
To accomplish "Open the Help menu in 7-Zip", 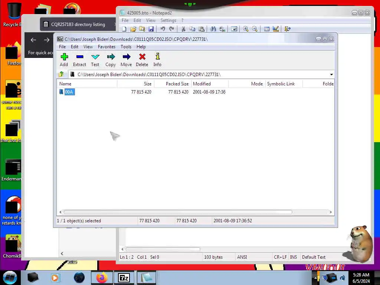I will pyautogui.click(x=141, y=47).
